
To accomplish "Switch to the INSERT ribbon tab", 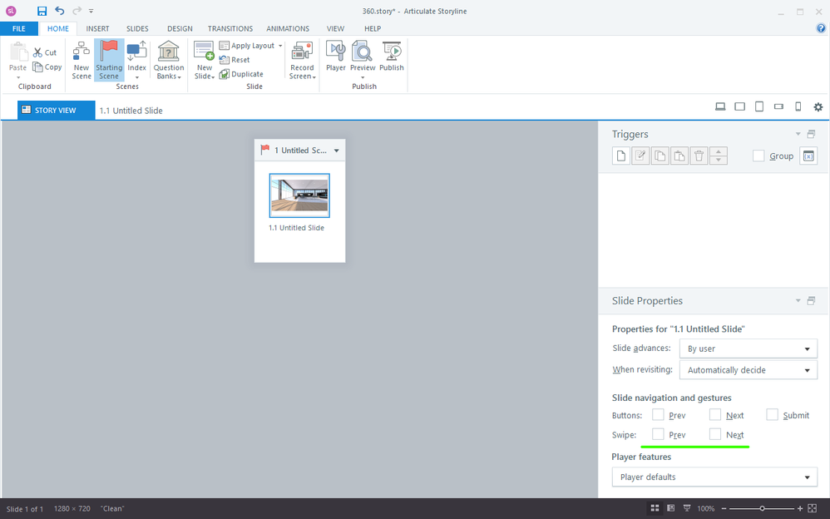I will click(97, 28).
